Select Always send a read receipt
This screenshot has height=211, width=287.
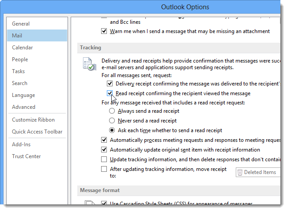tap(112, 111)
